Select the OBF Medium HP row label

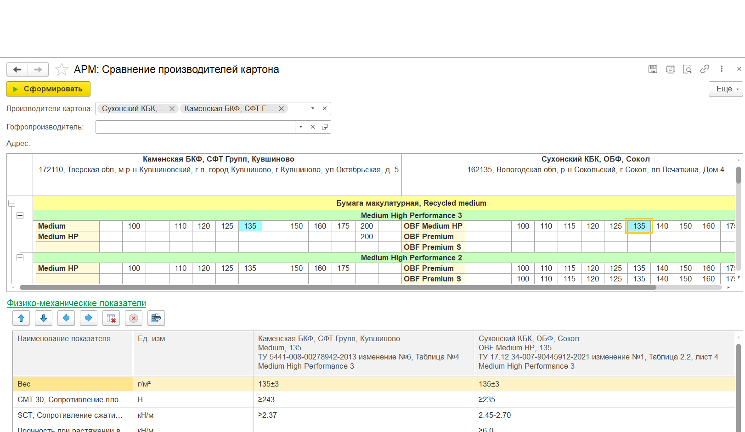[x=433, y=226]
